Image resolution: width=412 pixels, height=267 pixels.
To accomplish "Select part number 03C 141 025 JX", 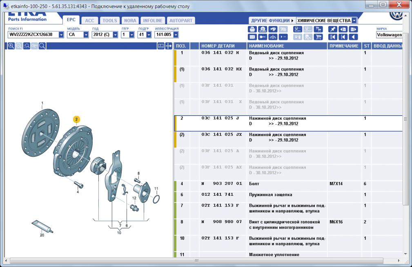I will [x=221, y=134].
